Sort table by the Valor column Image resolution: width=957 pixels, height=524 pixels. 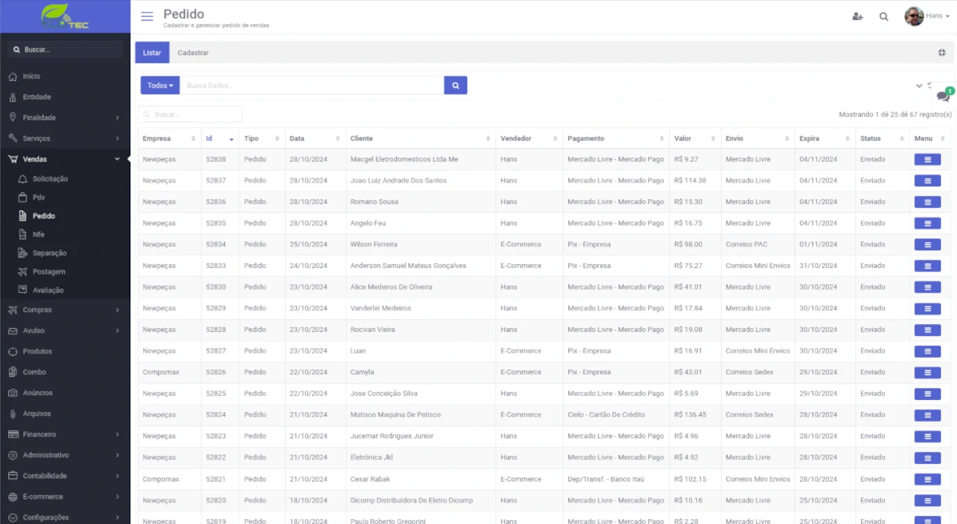click(x=693, y=138)
